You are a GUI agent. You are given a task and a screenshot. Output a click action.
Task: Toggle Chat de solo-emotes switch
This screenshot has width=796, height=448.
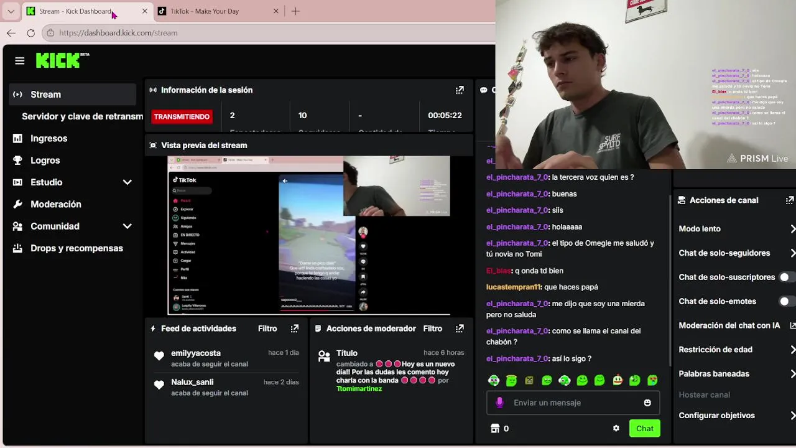pyautogui.click(x=788, y=301)
